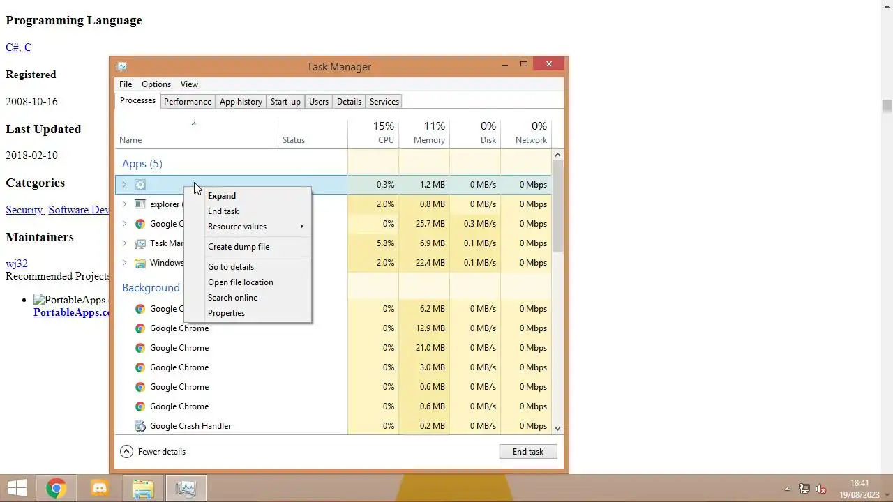Open the Options menu

point(156,84)
